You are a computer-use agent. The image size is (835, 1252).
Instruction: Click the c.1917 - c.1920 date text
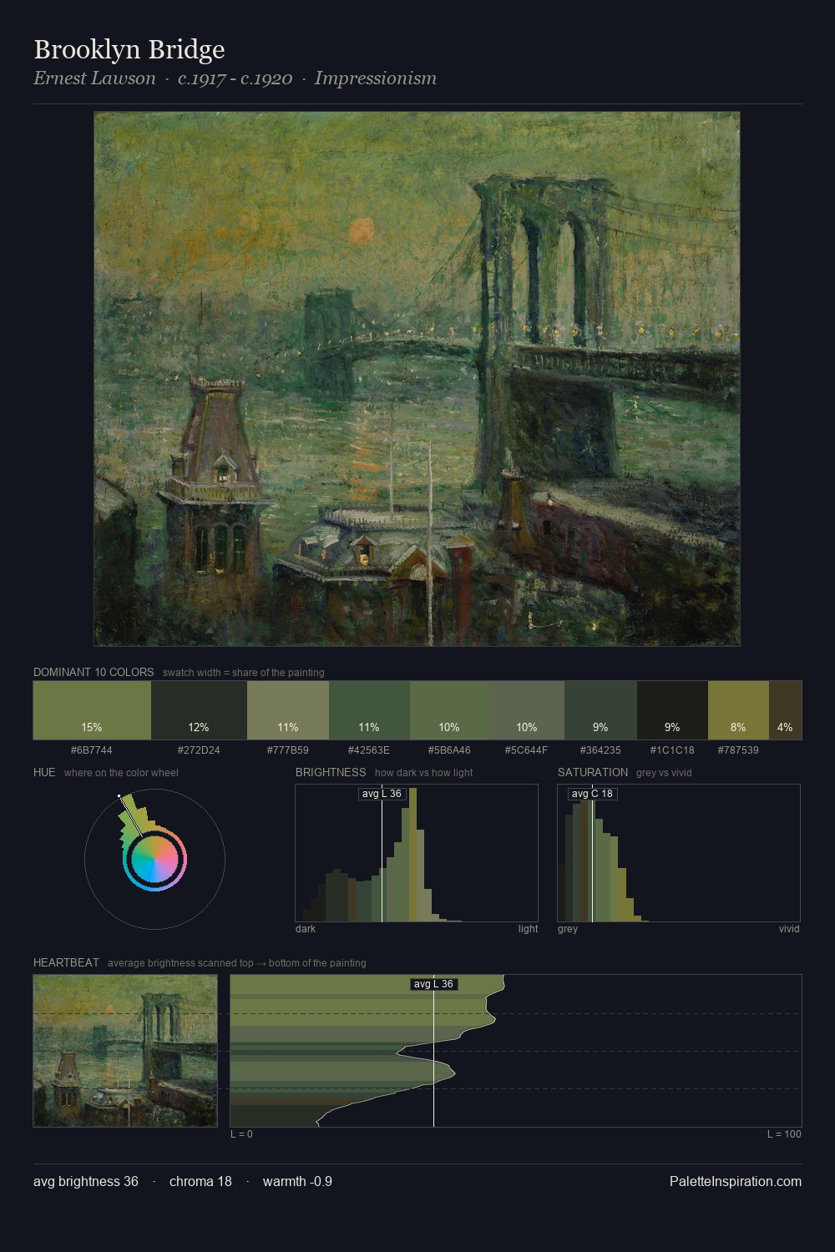click(235, 78)
